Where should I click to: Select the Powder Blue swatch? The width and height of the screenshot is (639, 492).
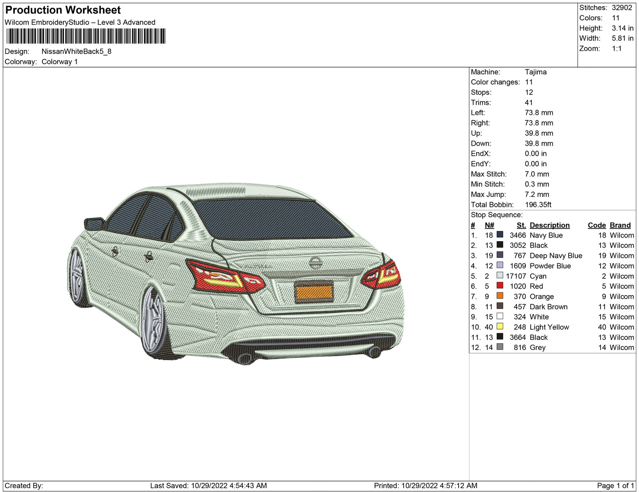point(500,265)
